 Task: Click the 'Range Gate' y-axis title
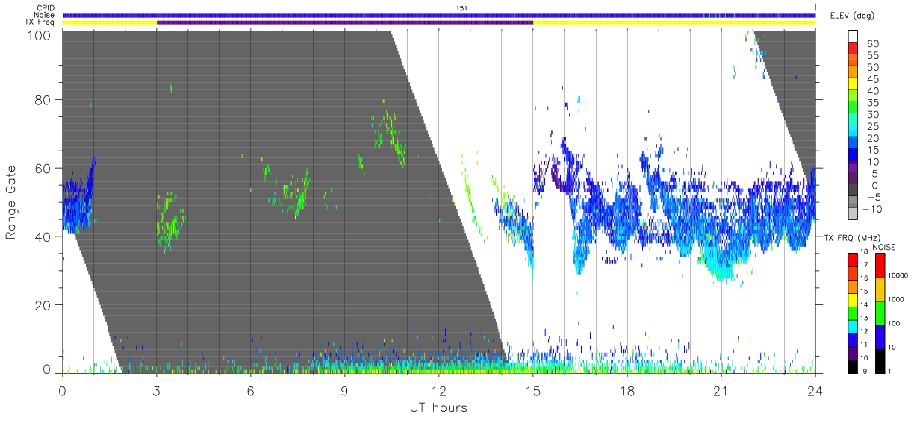11,201
